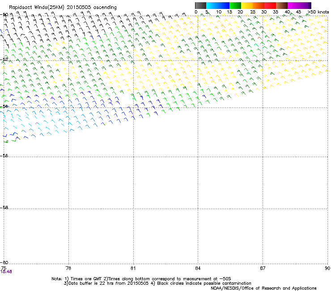Click legend tick label '45'
Viewport: 331px width, 291px height.
tap(298, 12)
